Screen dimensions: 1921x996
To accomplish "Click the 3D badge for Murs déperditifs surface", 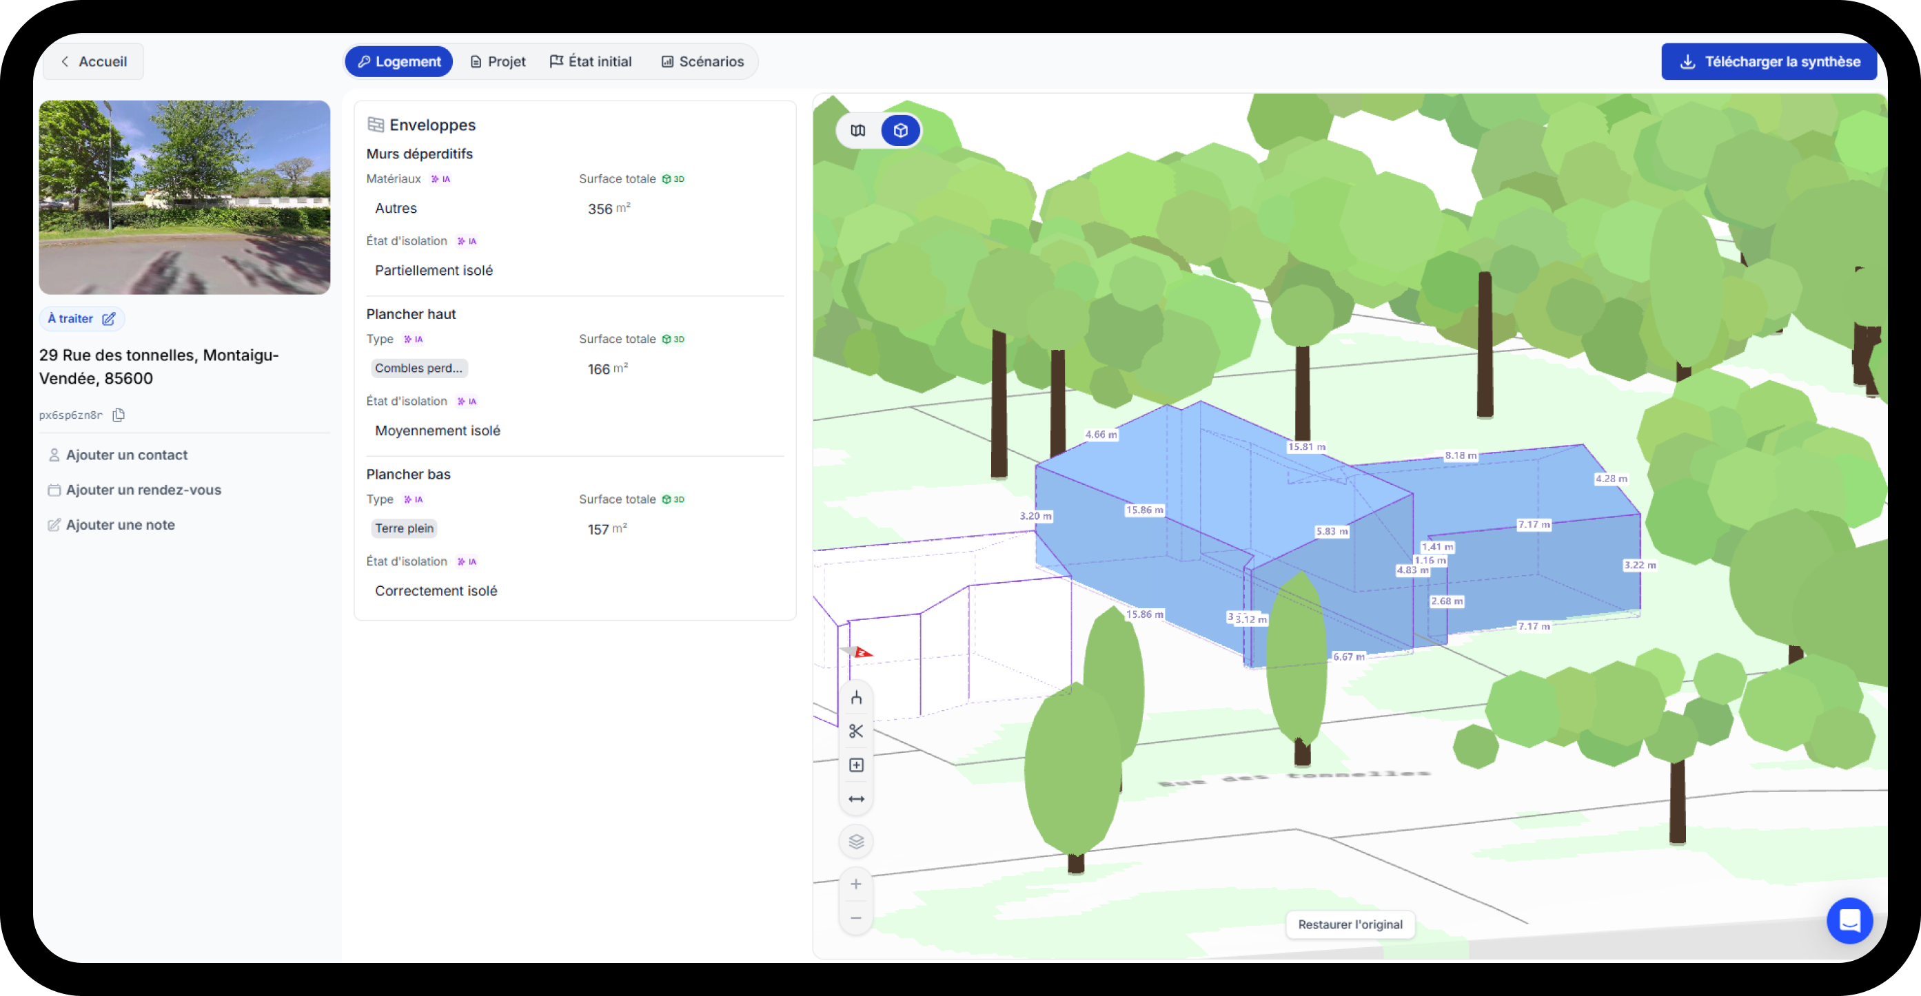I will pos(673,179).
